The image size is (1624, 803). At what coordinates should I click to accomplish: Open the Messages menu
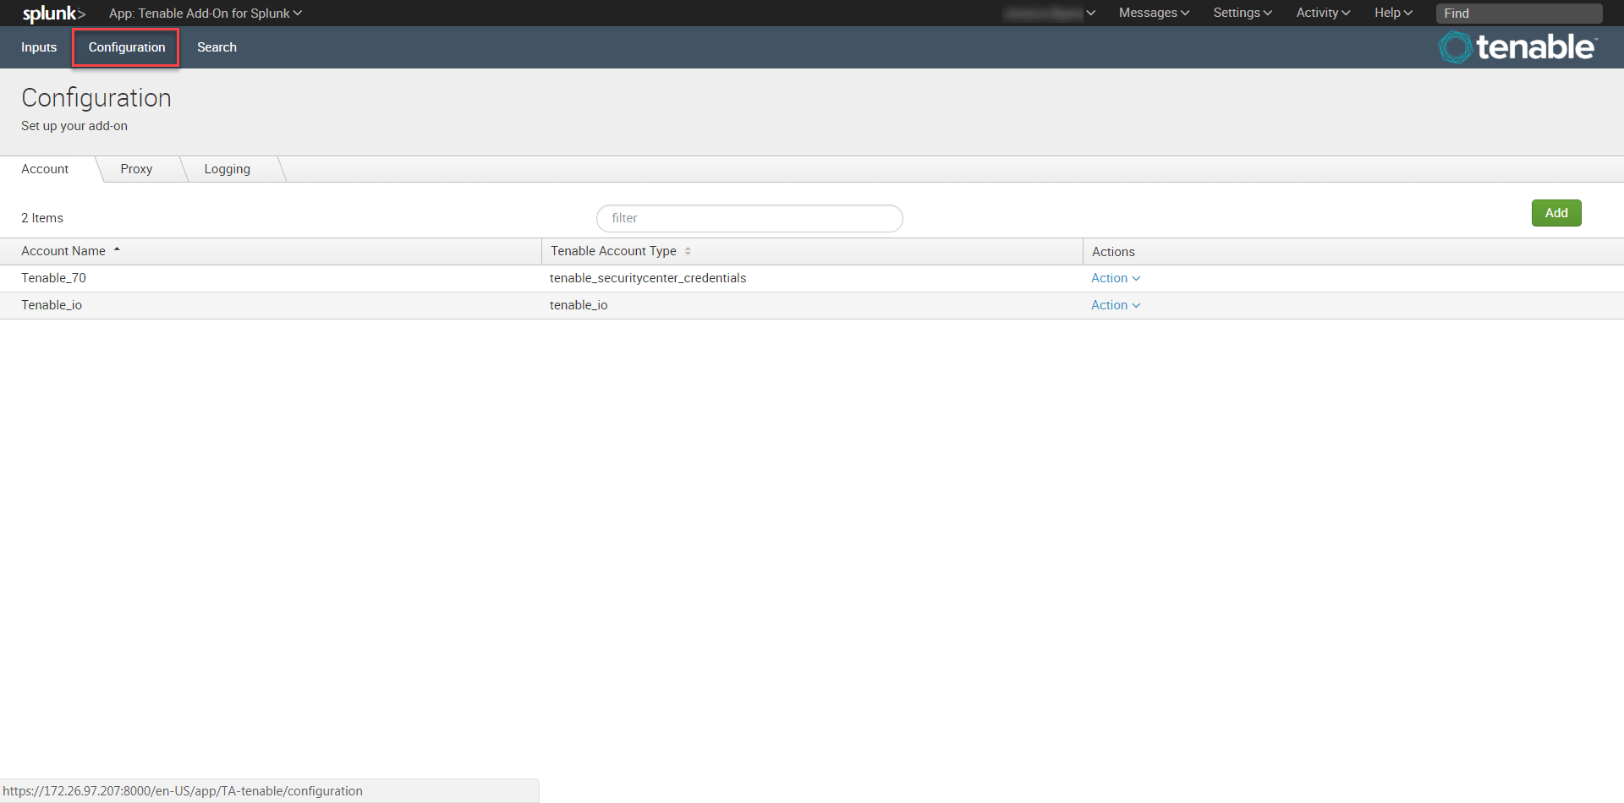click(x=1152, y=13)
